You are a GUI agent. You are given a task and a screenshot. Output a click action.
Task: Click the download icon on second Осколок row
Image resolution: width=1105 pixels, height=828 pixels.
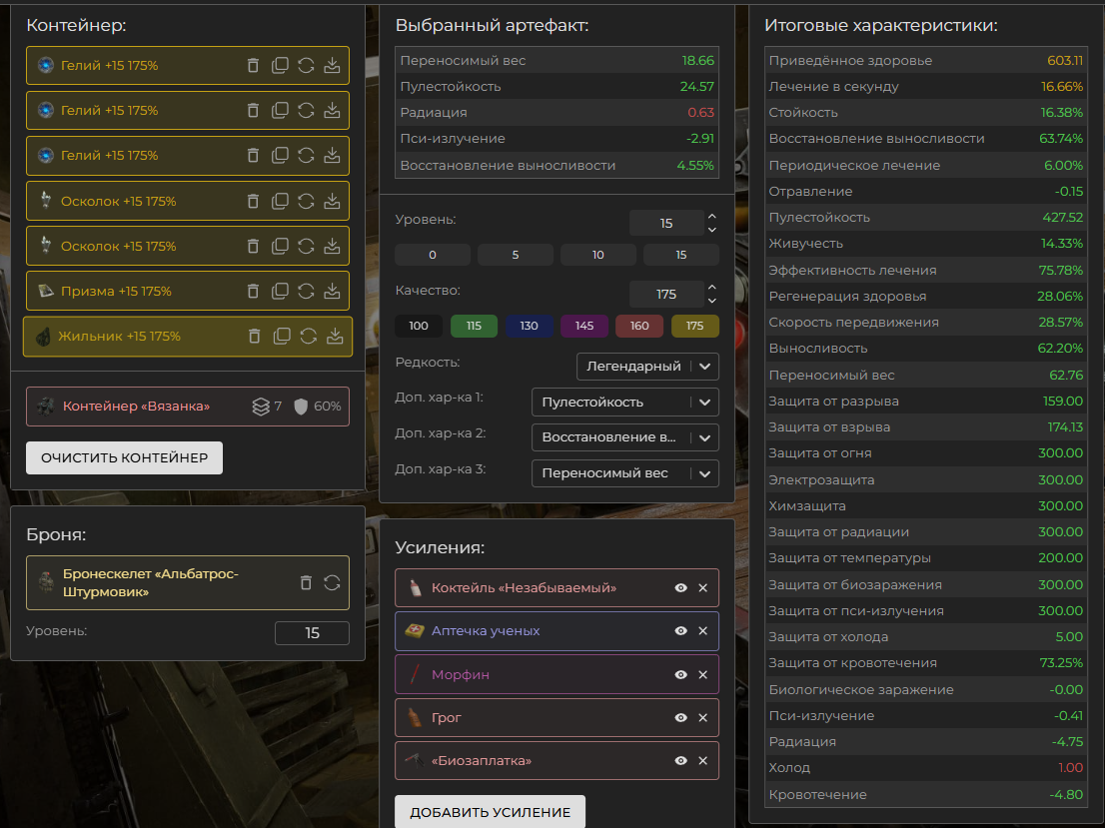pyautogui.click(x=333, y=246)
